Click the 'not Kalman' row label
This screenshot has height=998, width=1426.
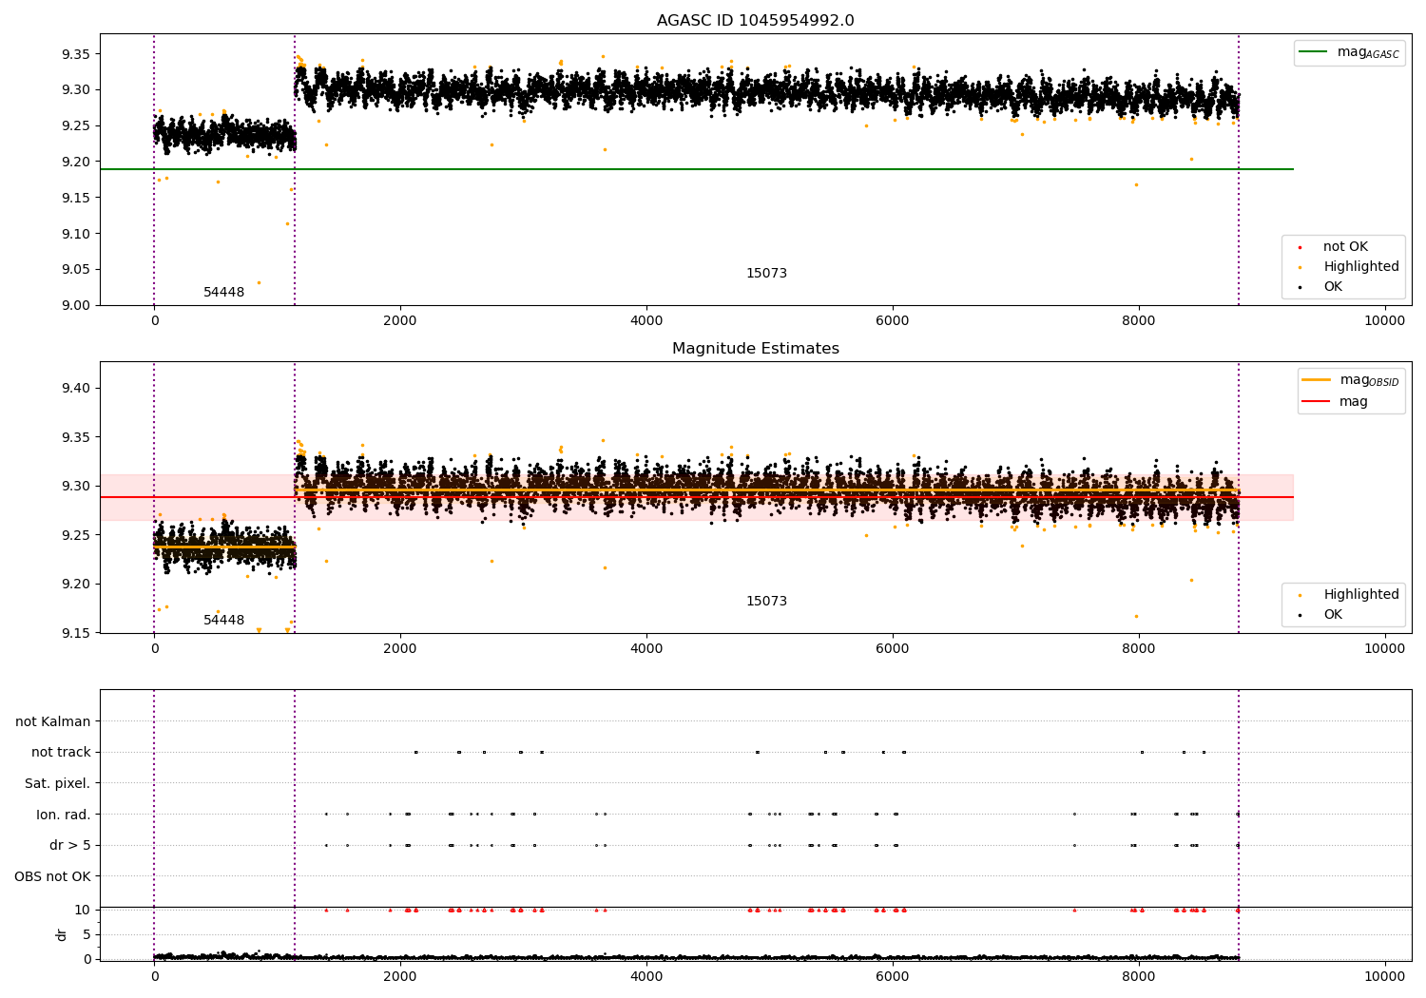(53, 721)
